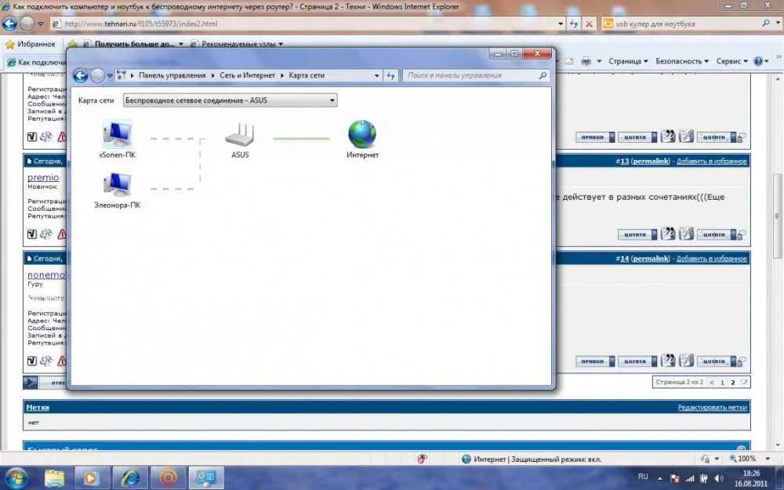The image size is (784, 490).
Task: Click the read mail icon in IE toolbar
Action: pos(569,61)
